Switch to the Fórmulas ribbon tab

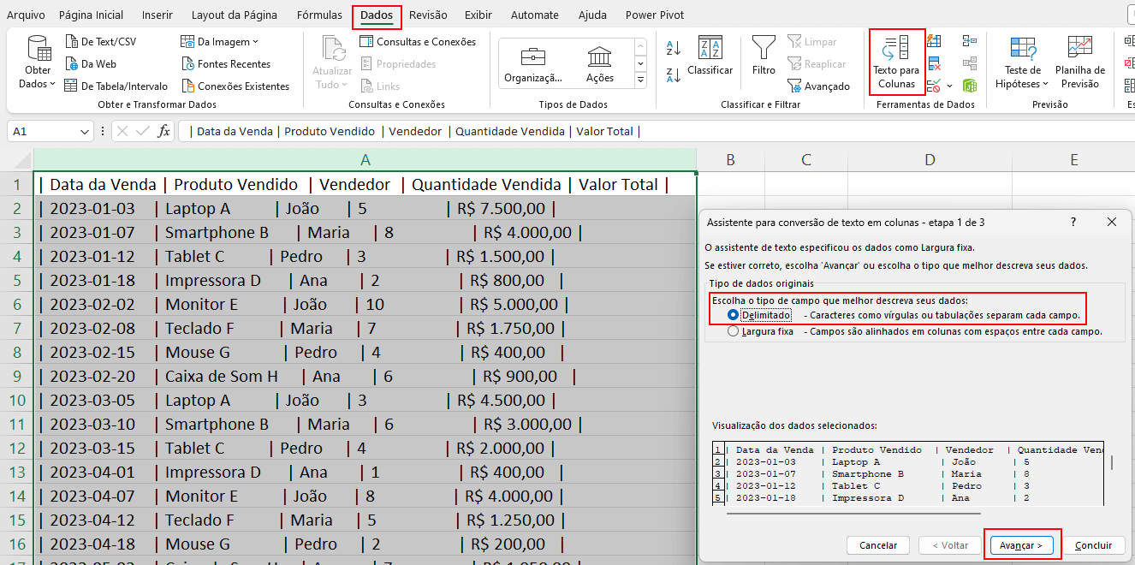(318, 15)
